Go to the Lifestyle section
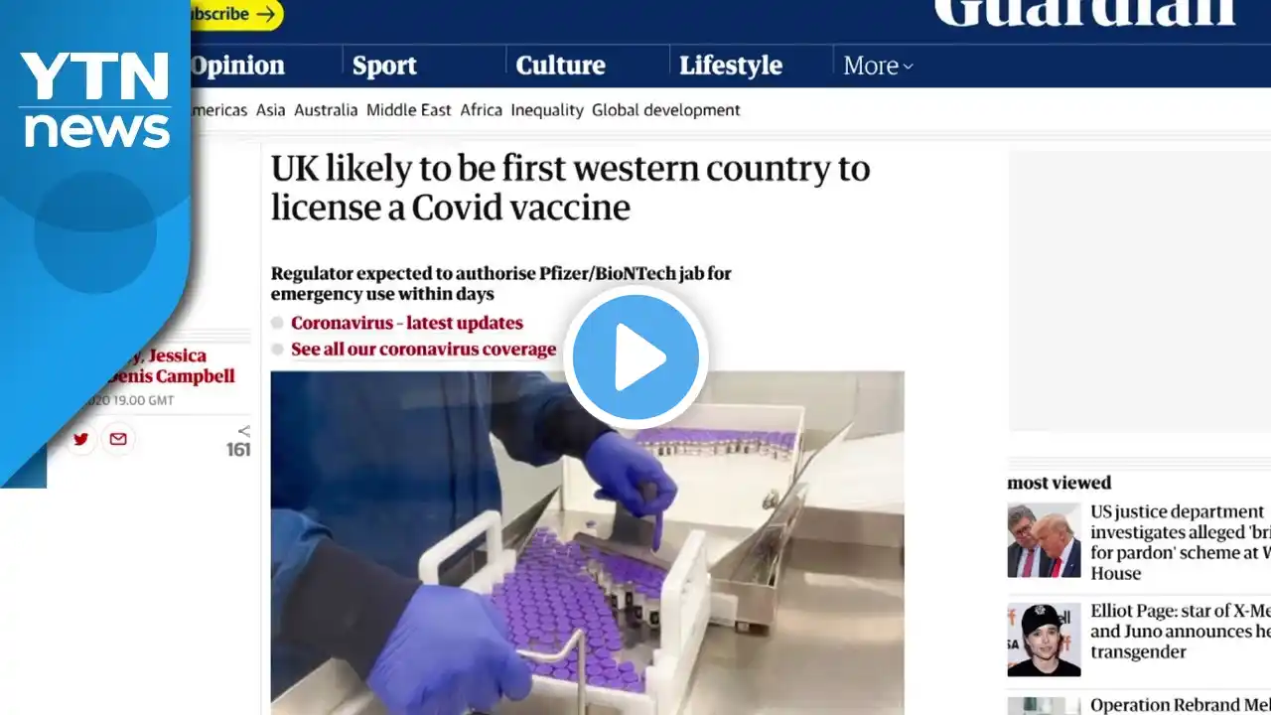The width and height of the screenshot is (1271, 715). point(731,66)
